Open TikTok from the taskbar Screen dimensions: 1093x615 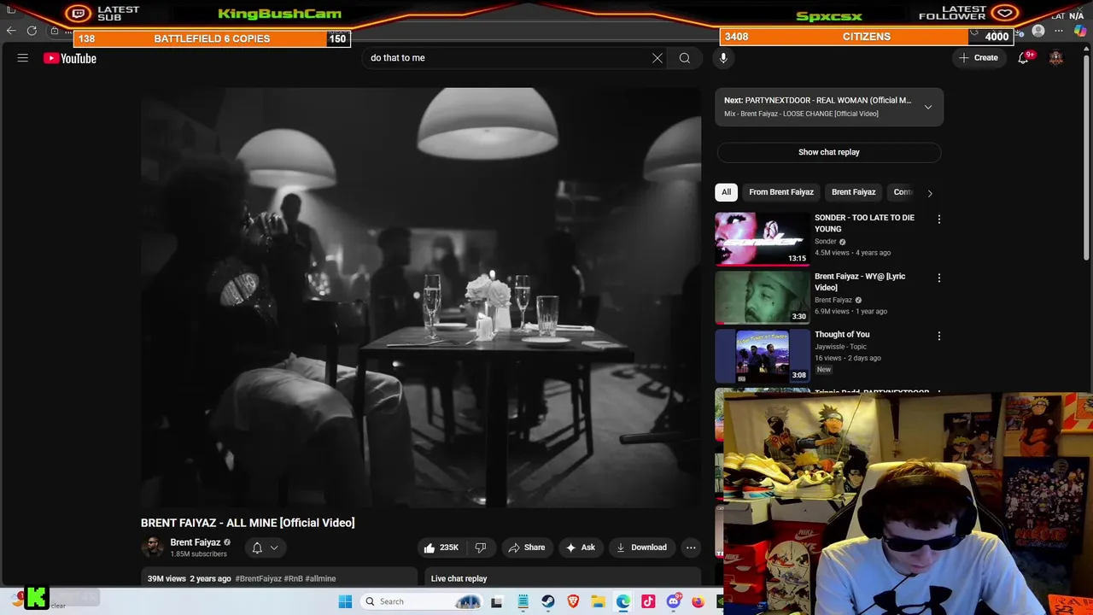[648, 601]
